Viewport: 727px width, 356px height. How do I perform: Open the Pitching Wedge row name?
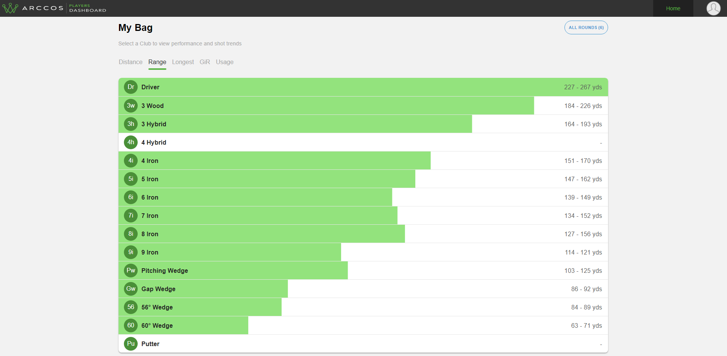click(x=165, y=271)
